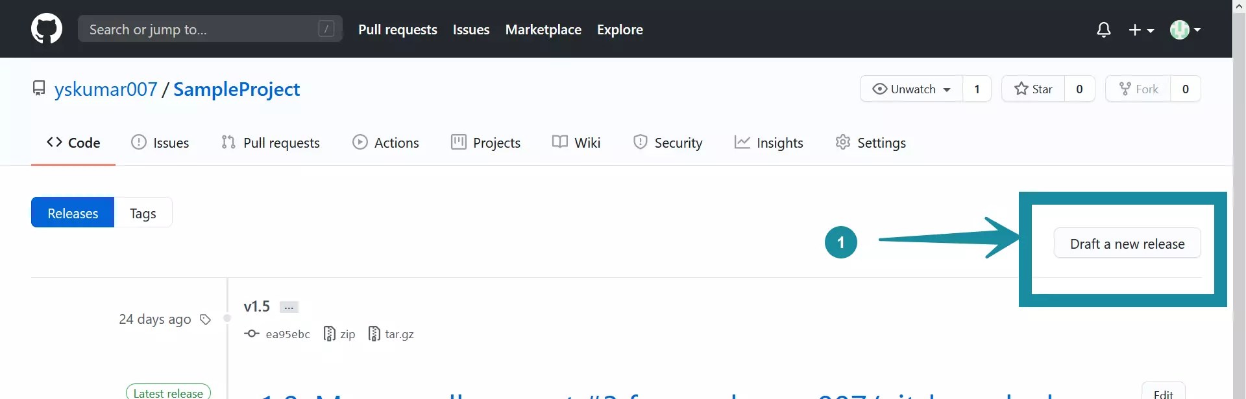Open the Security tab
This screenshot has height=399, width=1246.
coord(668,142)
